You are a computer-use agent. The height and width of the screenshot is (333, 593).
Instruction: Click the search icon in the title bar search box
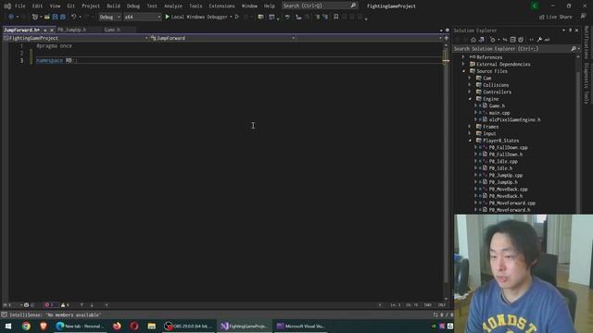coord(353,6)
